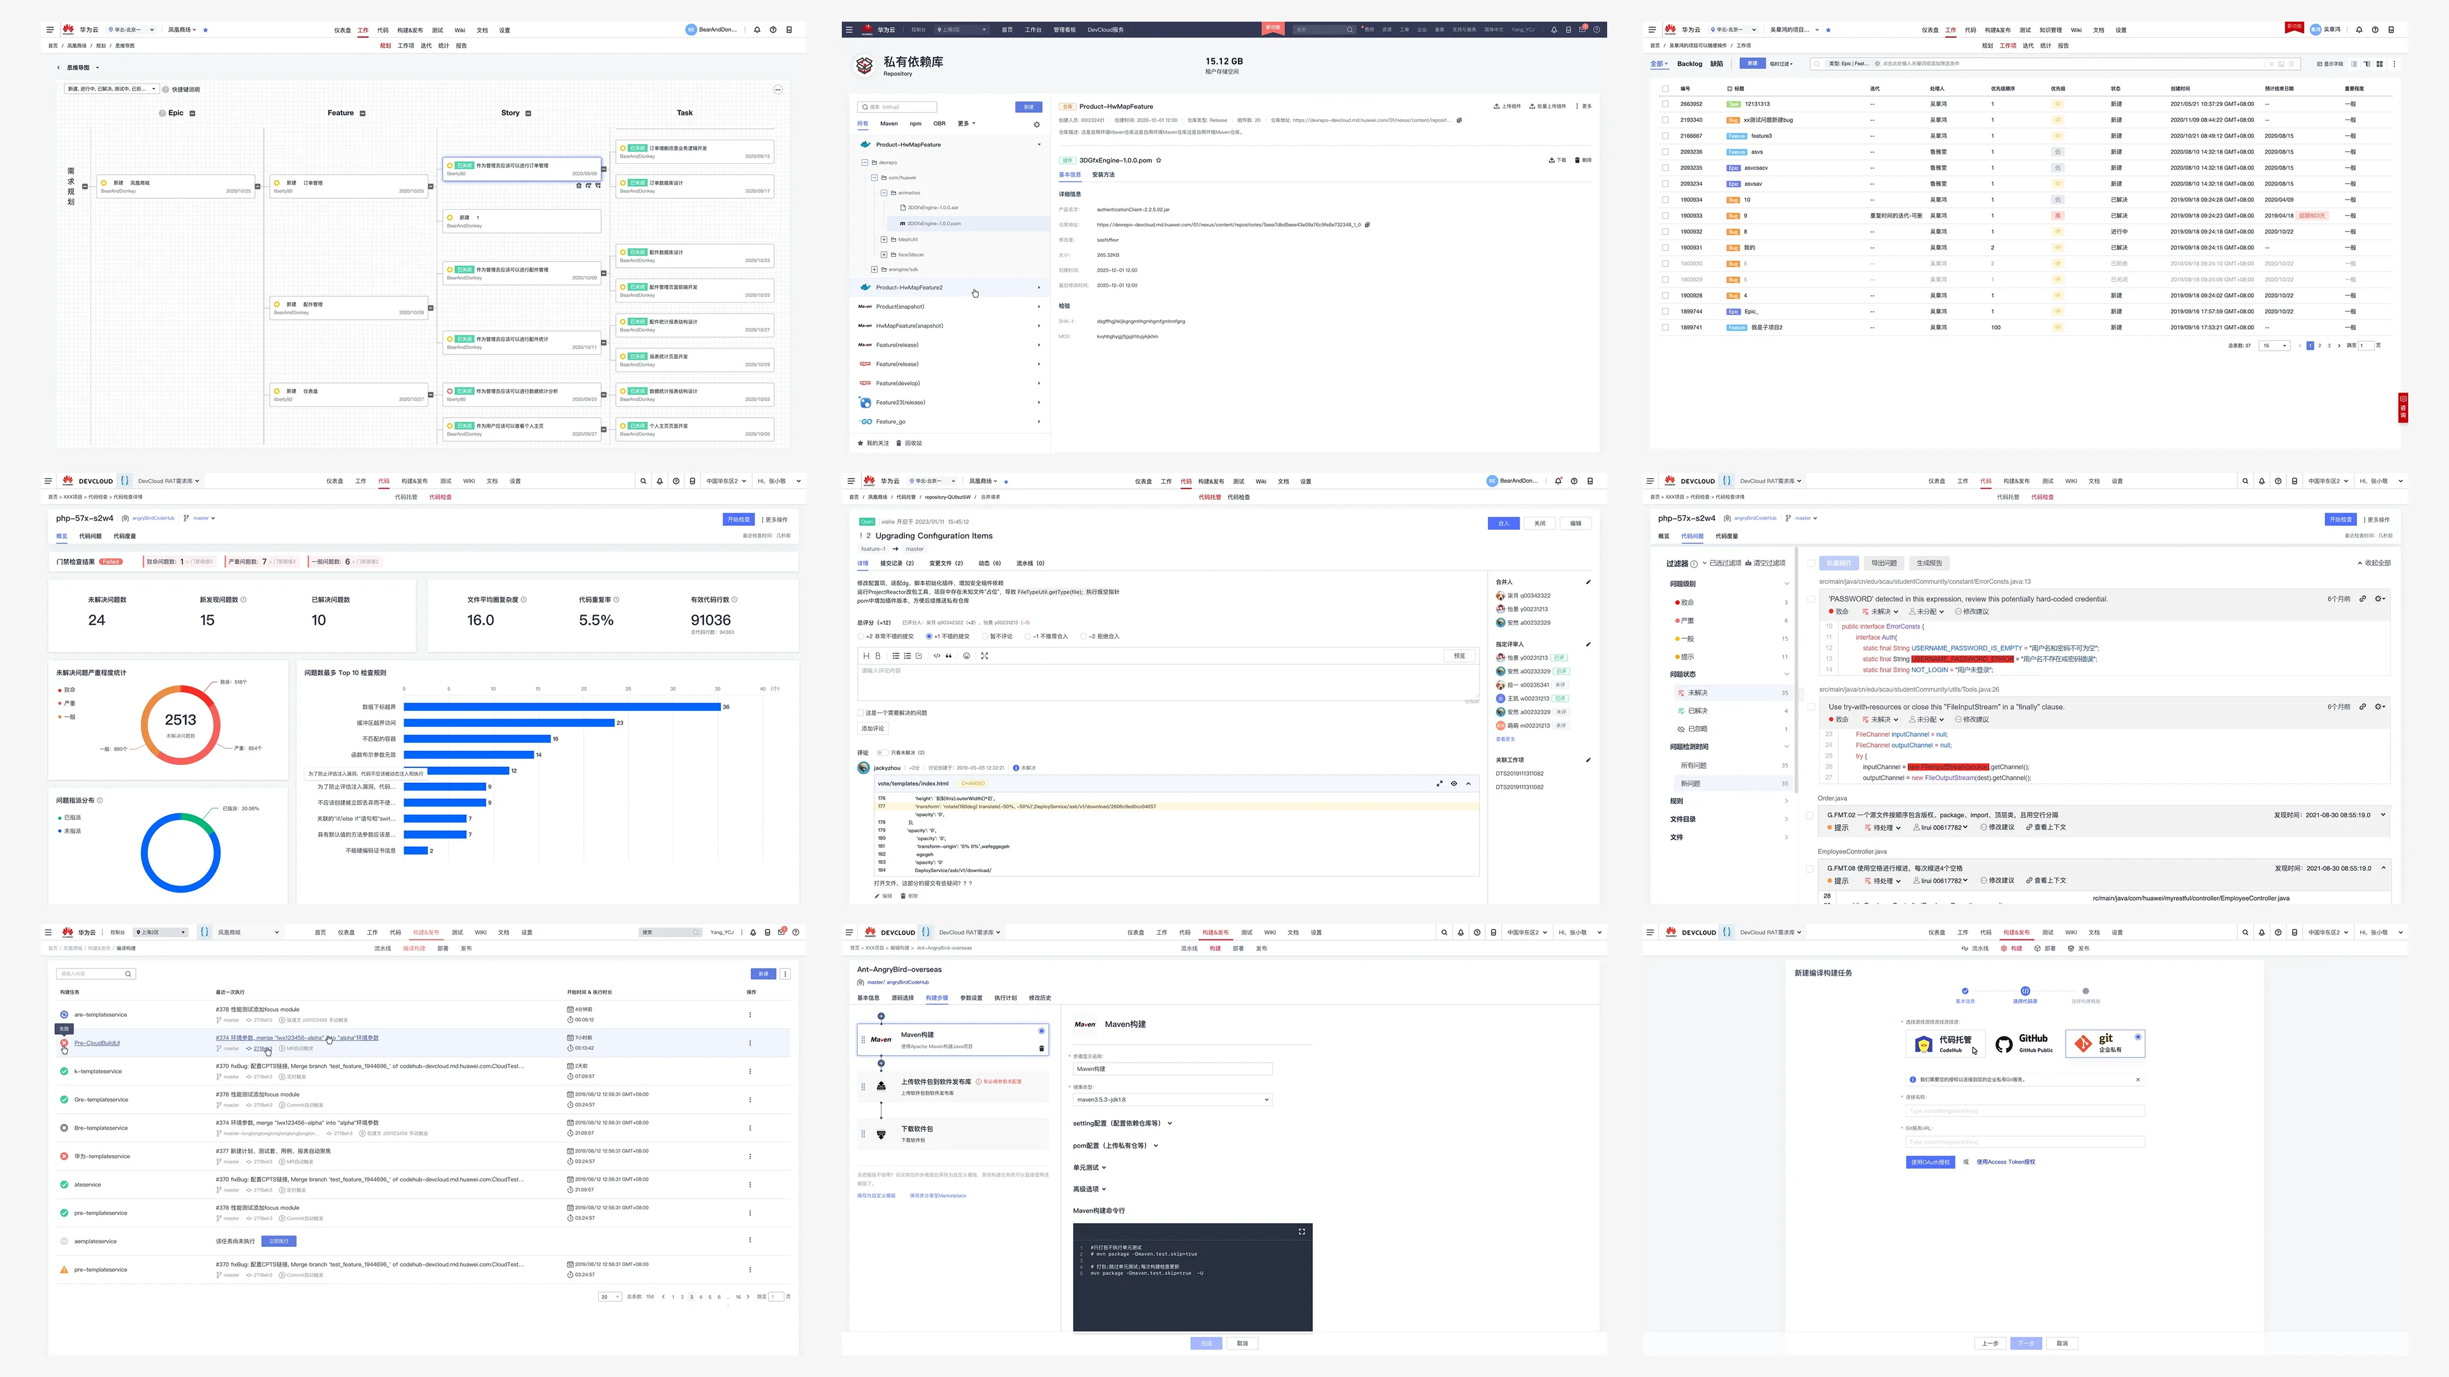
Task: Click eye icon on vote/templates/index.html diff header
Action: pos(1453,784)
